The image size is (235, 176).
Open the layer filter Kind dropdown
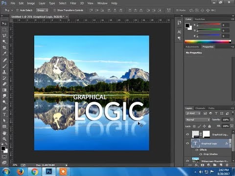tap(193, 113)
